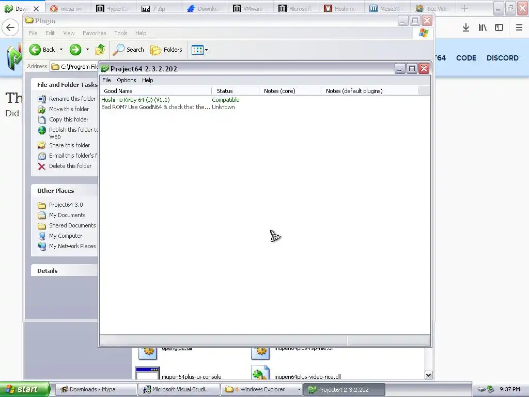Click the Compatible status cell
Screen dimensions: 529x397
(225, 100)
